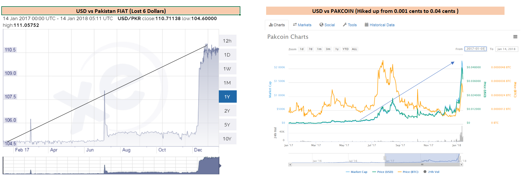Image resolution: width=527 pixels, height=179 pixels.
Task: Click the XE mini chart right handle arrow
Action: click(220, 165)
